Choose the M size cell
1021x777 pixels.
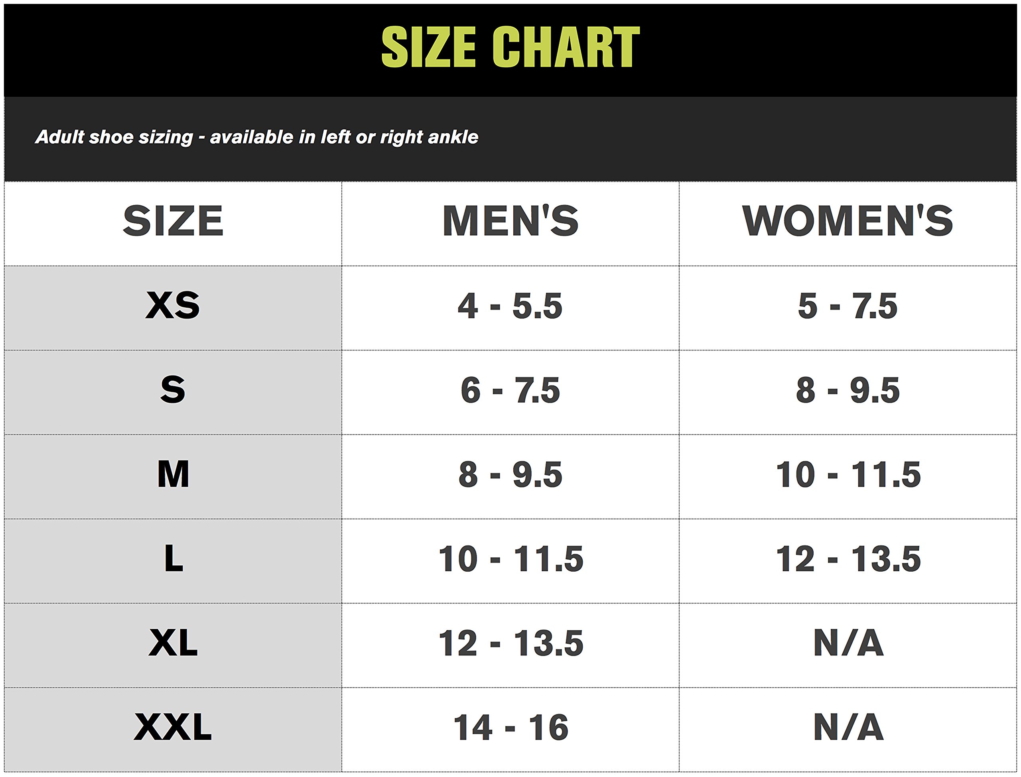pyautogui.click(x=173, y=474)
